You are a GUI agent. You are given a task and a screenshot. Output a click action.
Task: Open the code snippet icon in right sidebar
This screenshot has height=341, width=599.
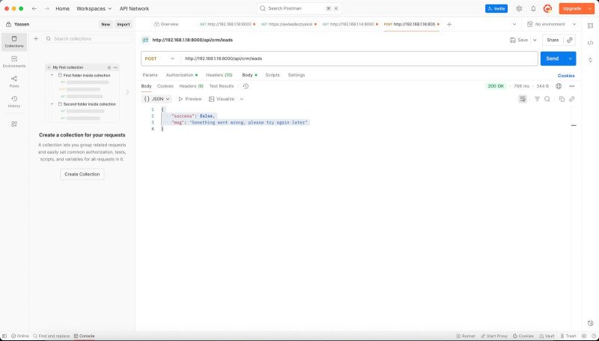[591, 43]
